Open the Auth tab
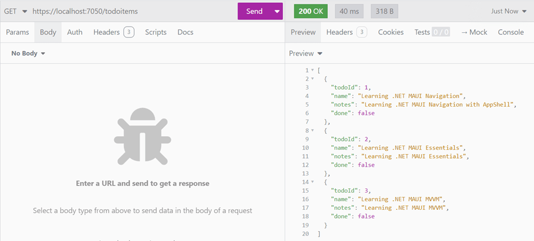 (75, 32)
